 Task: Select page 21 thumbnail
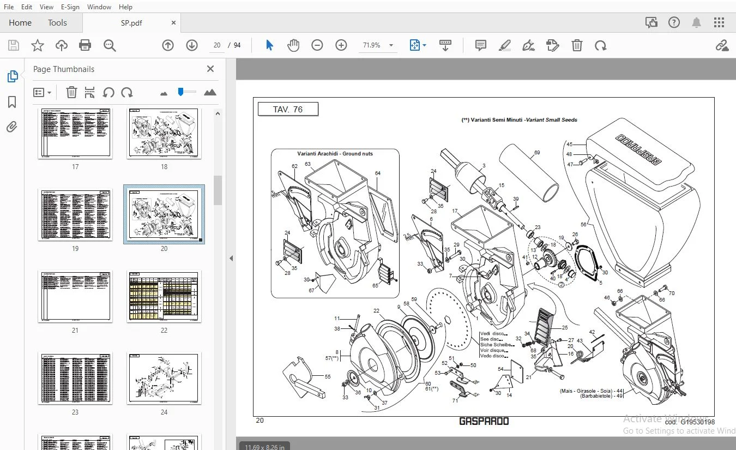(x=75, y=297)
